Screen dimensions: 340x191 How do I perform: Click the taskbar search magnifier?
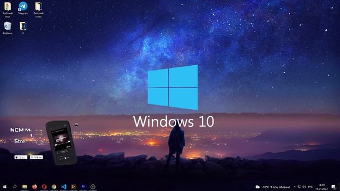point(14,187)
